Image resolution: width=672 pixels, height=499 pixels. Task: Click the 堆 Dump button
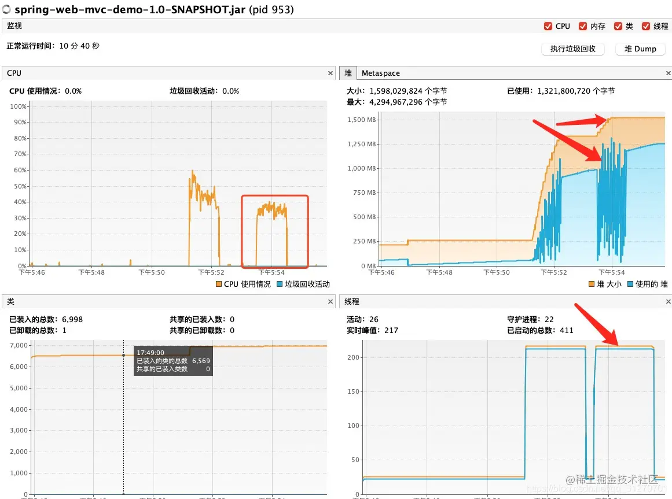click(x=640, y=49)
